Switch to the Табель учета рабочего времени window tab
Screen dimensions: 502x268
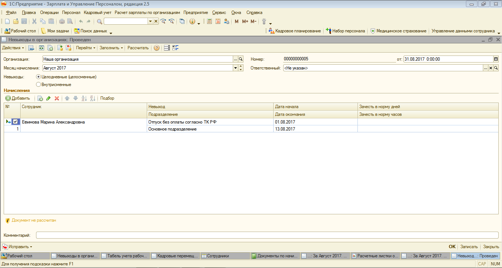tap(125, 256)
